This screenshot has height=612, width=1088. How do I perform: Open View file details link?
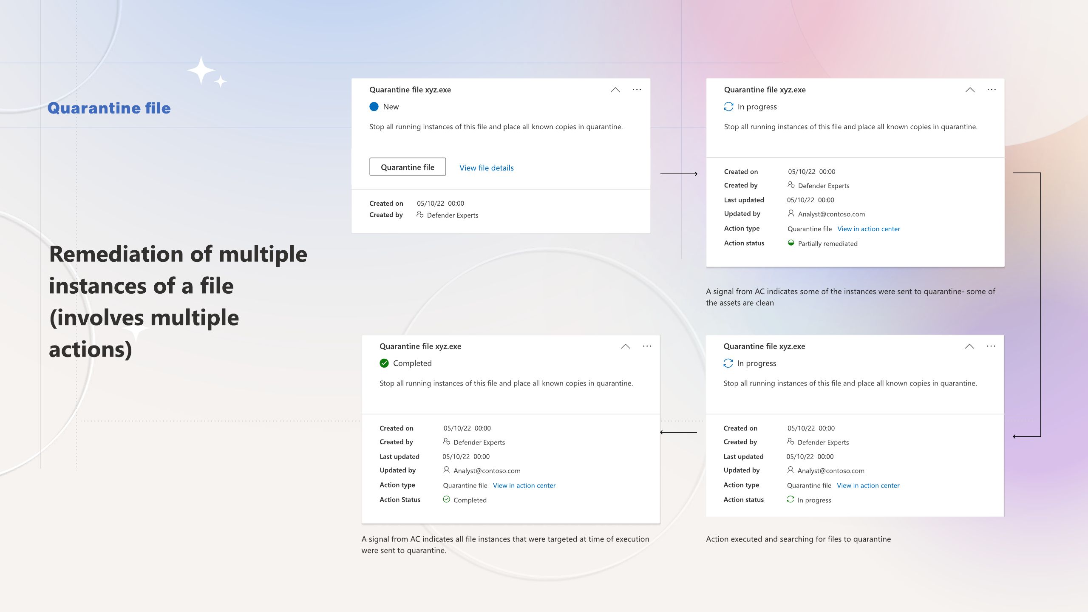[487, 168]
